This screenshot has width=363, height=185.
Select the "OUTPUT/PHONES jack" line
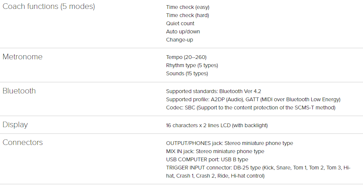229,143
